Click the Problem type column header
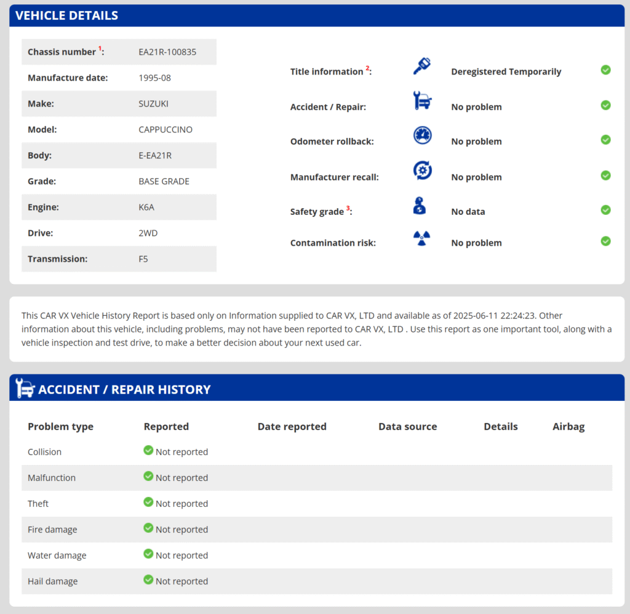 [x=60, y=427]
